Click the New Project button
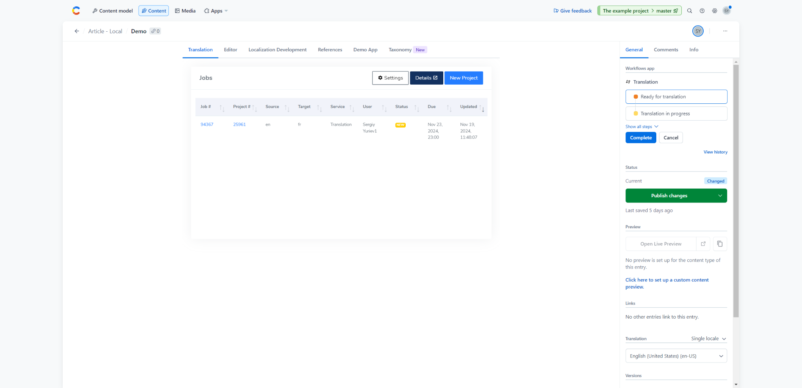Screen dimensions: 802x388 [464, 78]
